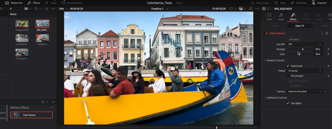Screen dimensions: 332x129
Task: Open the Sound Library panel
Action: point(71,3)
